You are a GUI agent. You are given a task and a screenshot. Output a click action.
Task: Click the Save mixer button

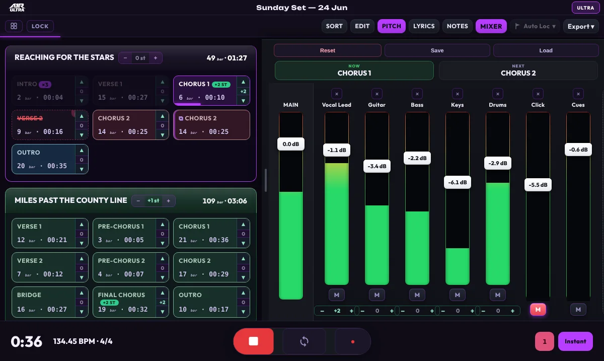pos(437,50)
